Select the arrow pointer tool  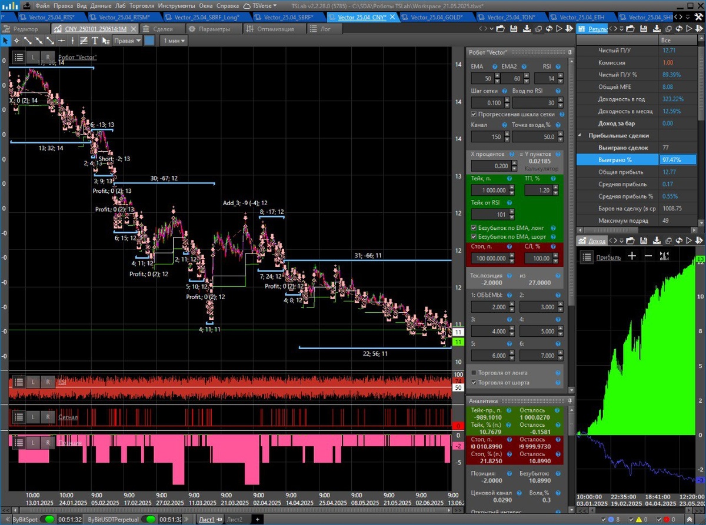coord(5,41)
